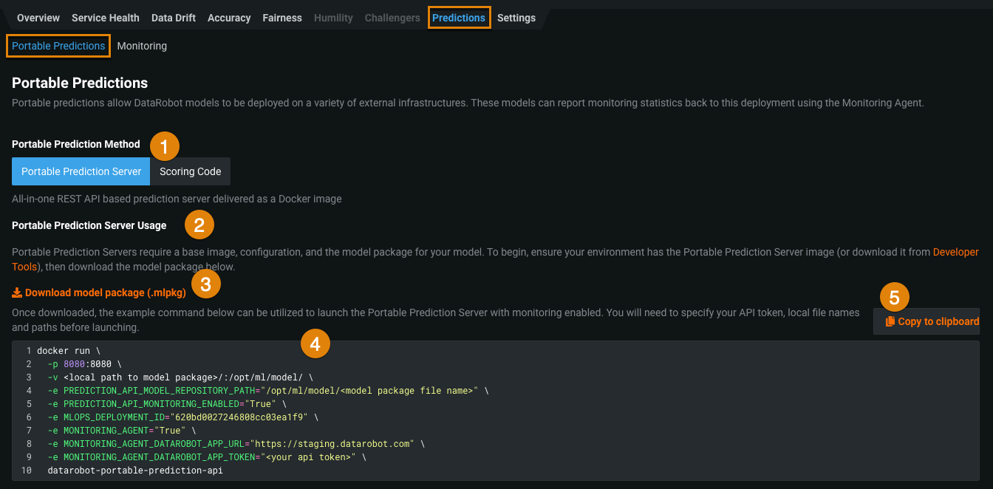Click orange callout marker number 5

coord(895,298)
